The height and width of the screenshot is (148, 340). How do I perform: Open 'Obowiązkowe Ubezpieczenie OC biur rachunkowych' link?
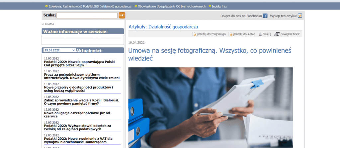pyautogui.click(x=171, y=6)
